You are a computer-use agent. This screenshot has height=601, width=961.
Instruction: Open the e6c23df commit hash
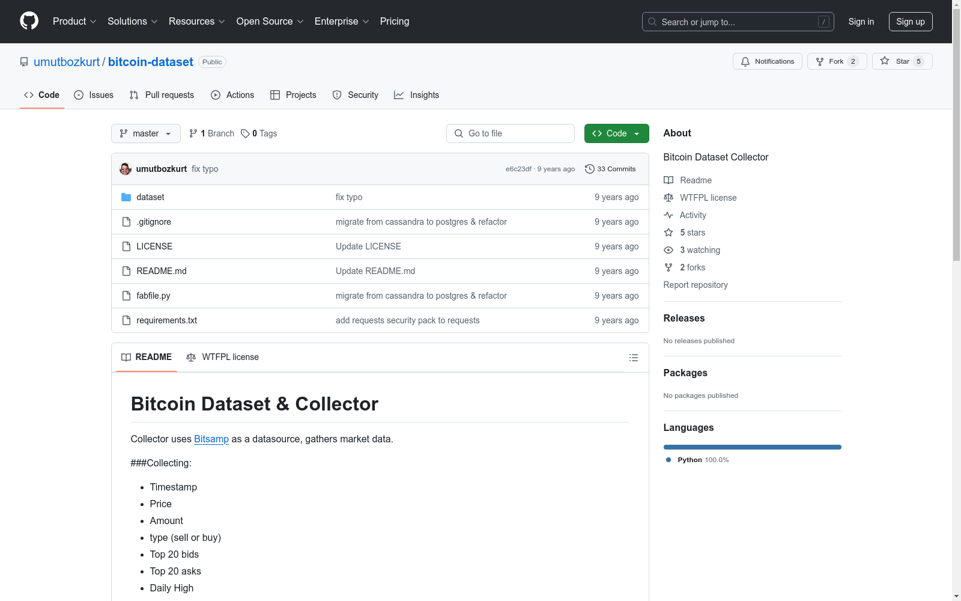point(518,169)
